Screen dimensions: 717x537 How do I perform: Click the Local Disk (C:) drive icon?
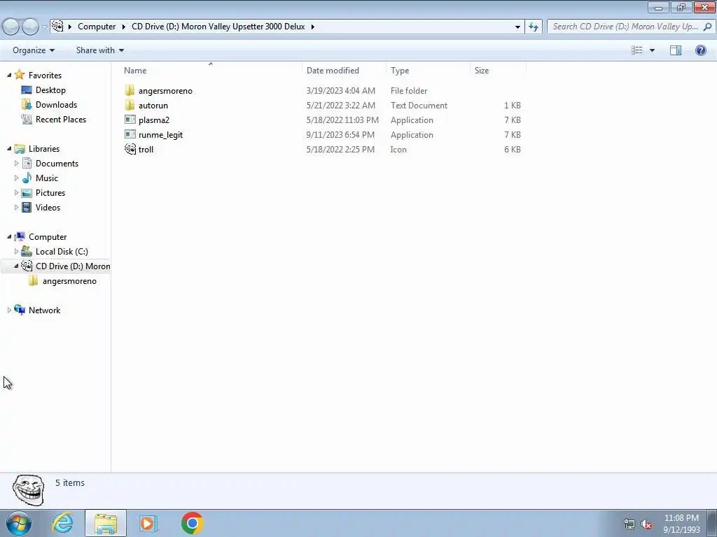(x=27, y=251)
